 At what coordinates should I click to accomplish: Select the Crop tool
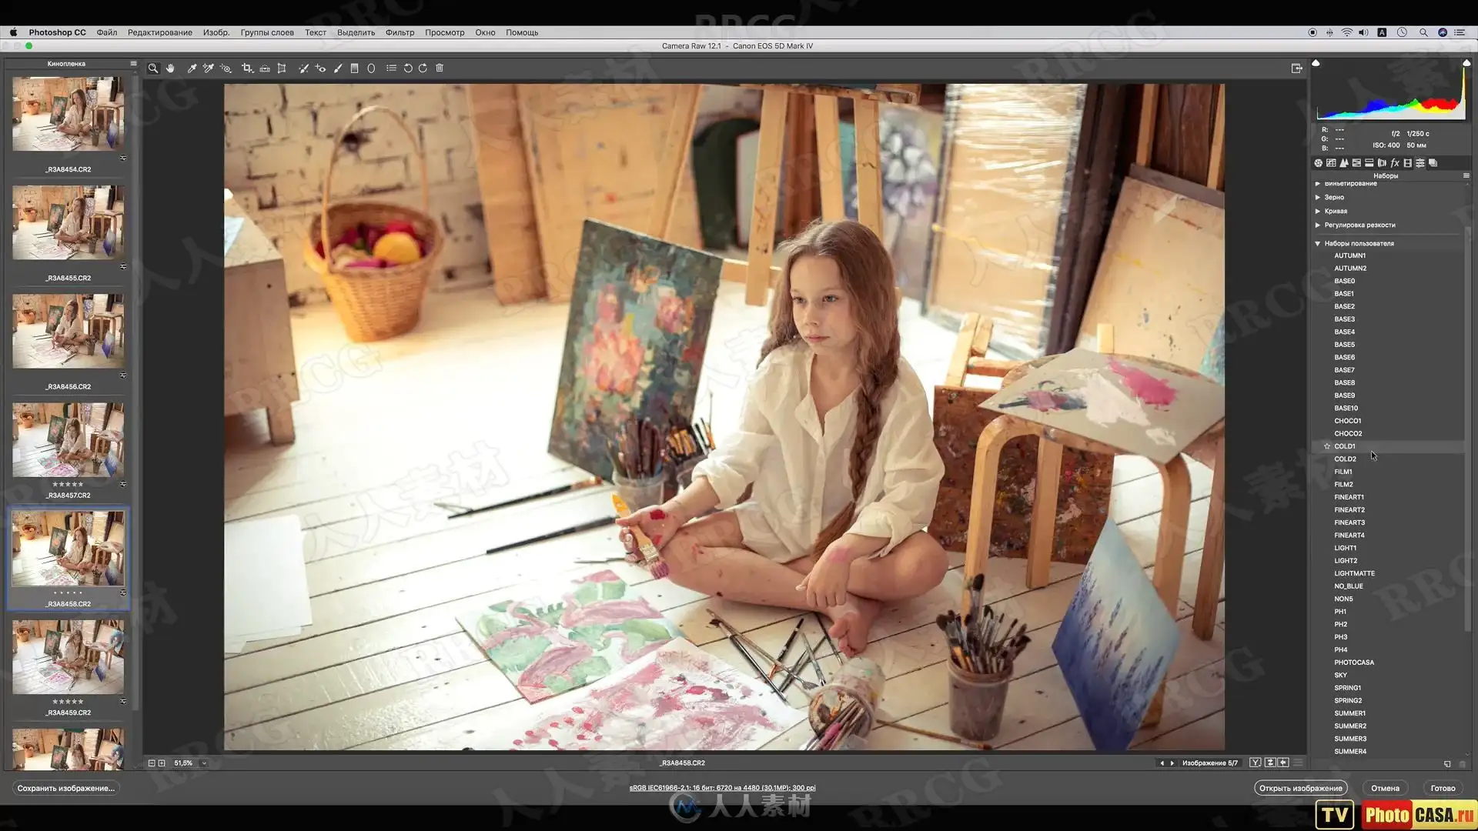click(247, 68)
